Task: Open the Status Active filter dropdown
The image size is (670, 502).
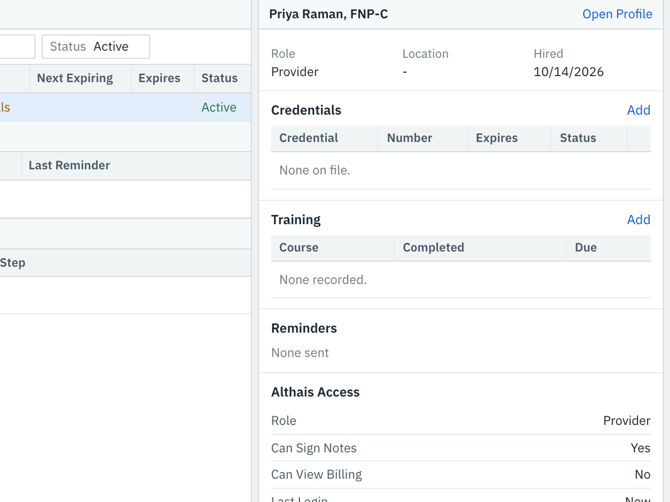Action: coord(96,46)
